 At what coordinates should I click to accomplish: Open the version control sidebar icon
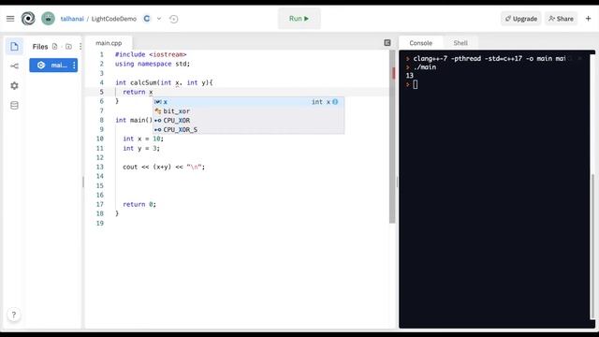(x=15, y=66)
